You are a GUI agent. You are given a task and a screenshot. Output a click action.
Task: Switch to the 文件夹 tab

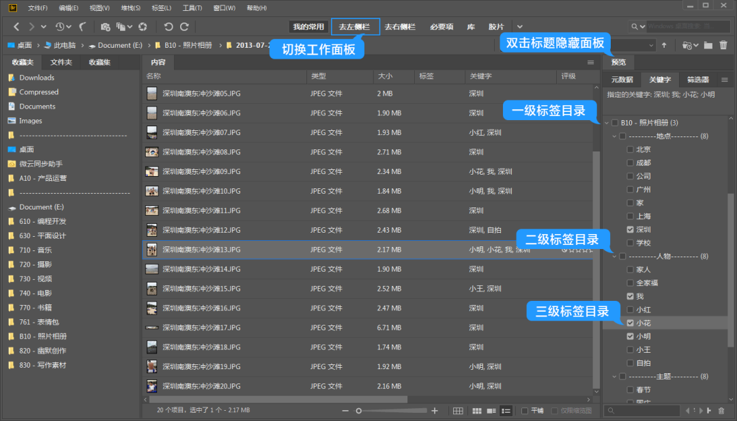point(61,62)
